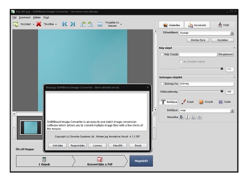Switch to the Átalakítás tab
Screen dimensions: 244x180
(x=171, y=25)
